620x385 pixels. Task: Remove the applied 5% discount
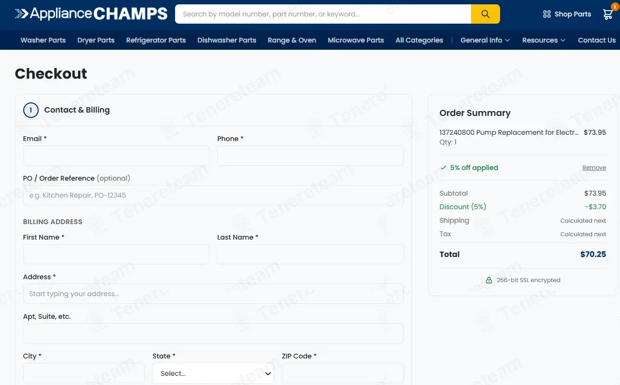[x=594, y=168]
